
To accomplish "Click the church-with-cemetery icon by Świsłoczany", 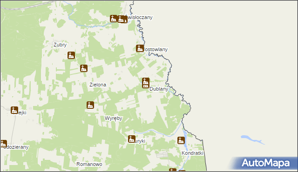I will click(122, 19).
